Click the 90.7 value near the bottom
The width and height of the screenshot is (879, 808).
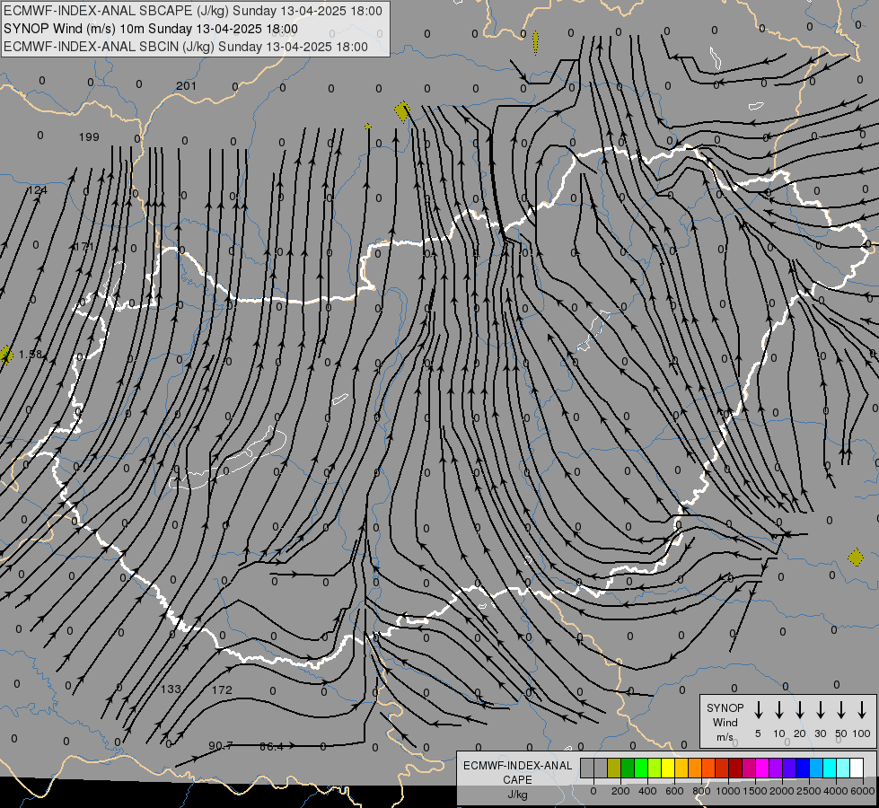(x=220, y=746)
